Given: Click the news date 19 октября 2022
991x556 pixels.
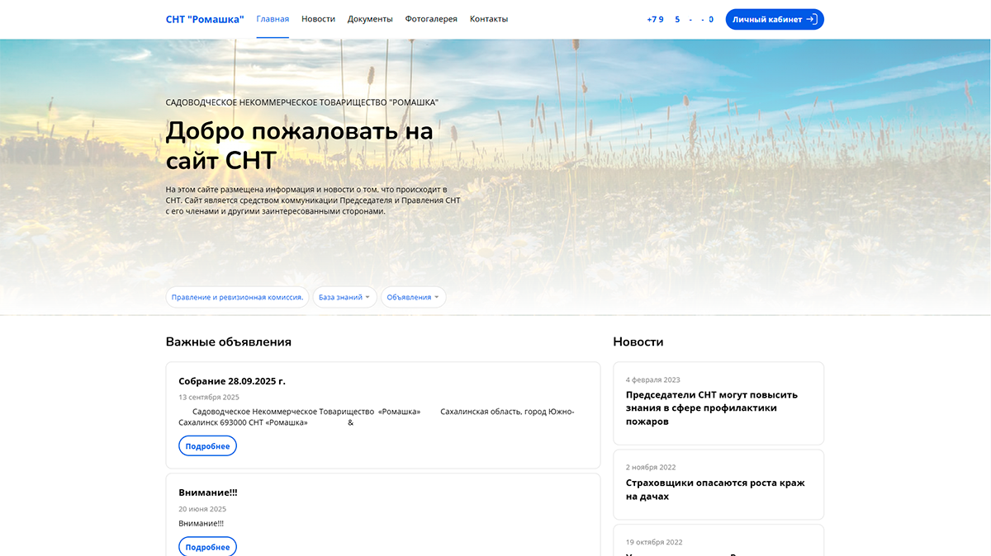Looking at the screenshot, I should pos(654,542).
